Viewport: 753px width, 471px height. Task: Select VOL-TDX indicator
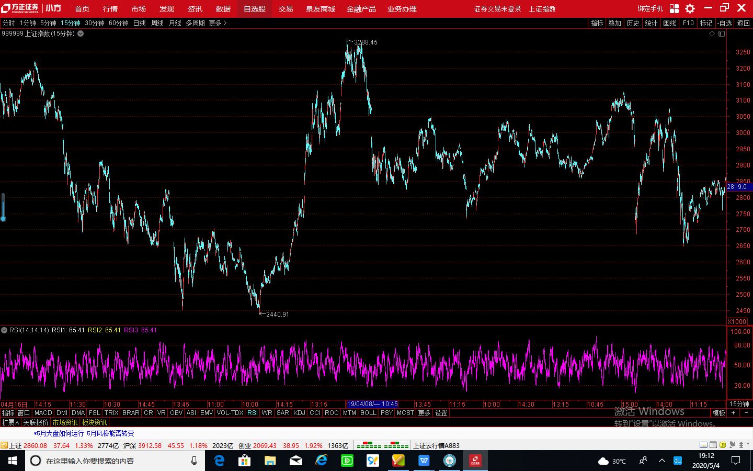[x=230, y=413]
